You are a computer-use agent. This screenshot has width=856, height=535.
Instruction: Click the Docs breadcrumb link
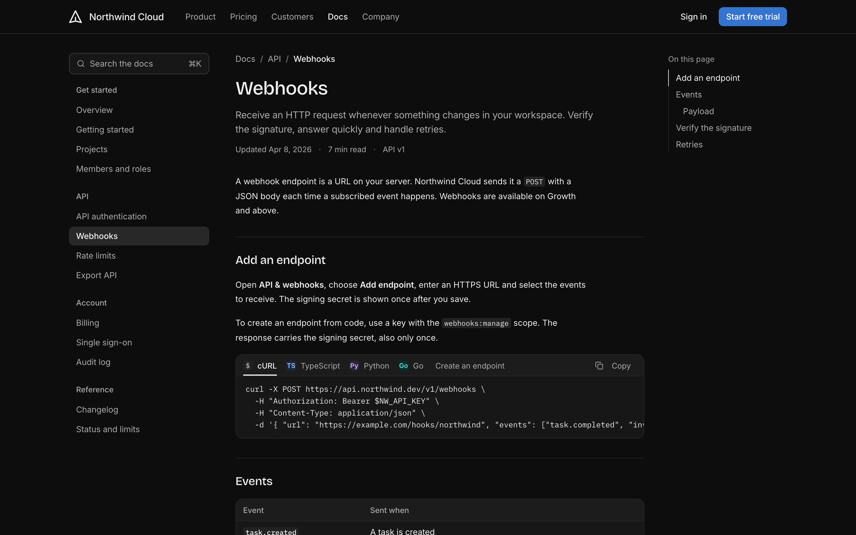click(245, 59)
